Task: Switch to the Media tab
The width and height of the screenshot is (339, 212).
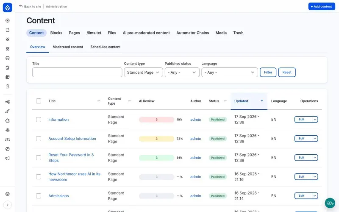Action: click(x=221, y=33)
